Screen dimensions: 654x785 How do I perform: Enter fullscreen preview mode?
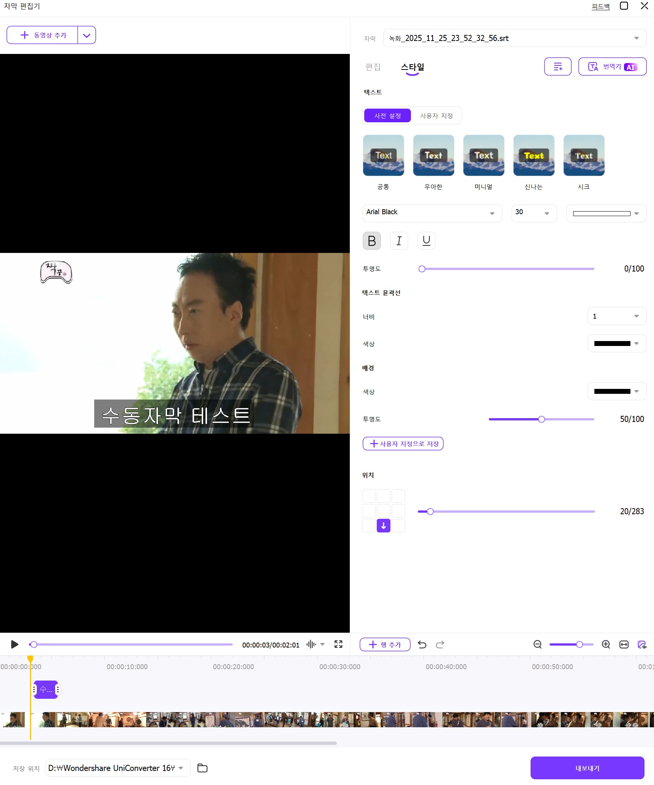coord(338,644)
